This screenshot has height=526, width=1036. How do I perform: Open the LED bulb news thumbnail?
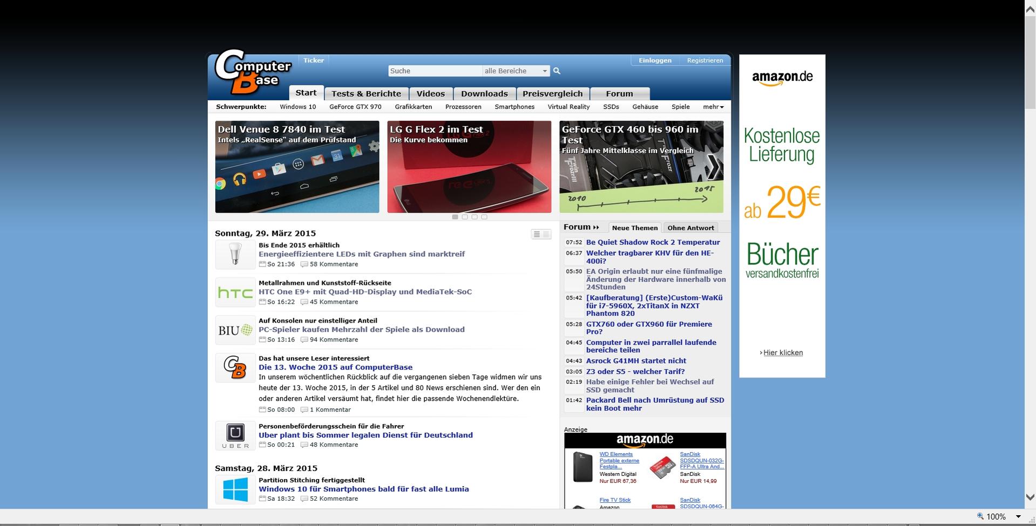[x=235, y=254]
